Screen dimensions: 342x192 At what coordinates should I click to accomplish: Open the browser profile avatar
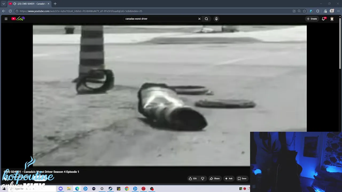point(332,11)
